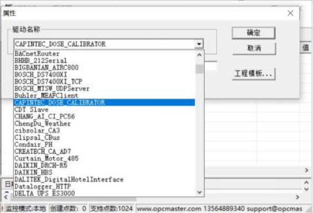Click log panel scroll-down arrow
This screenshot has height=213, width=313.
coord(306,189)
